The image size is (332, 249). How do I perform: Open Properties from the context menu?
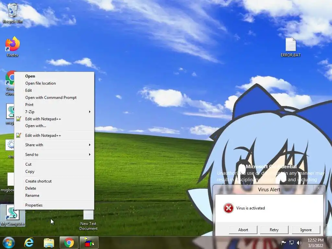coord(54,205)
